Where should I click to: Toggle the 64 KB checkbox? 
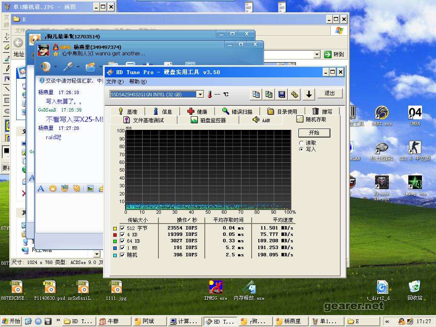point(122,241)
